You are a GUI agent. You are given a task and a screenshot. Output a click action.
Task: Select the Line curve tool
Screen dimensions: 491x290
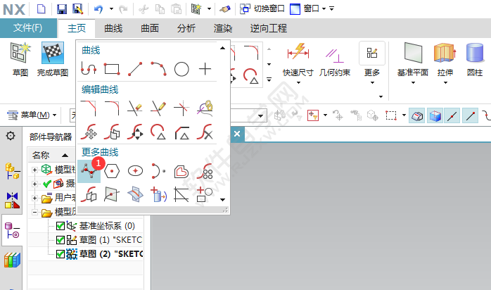(x=135, y=69)
